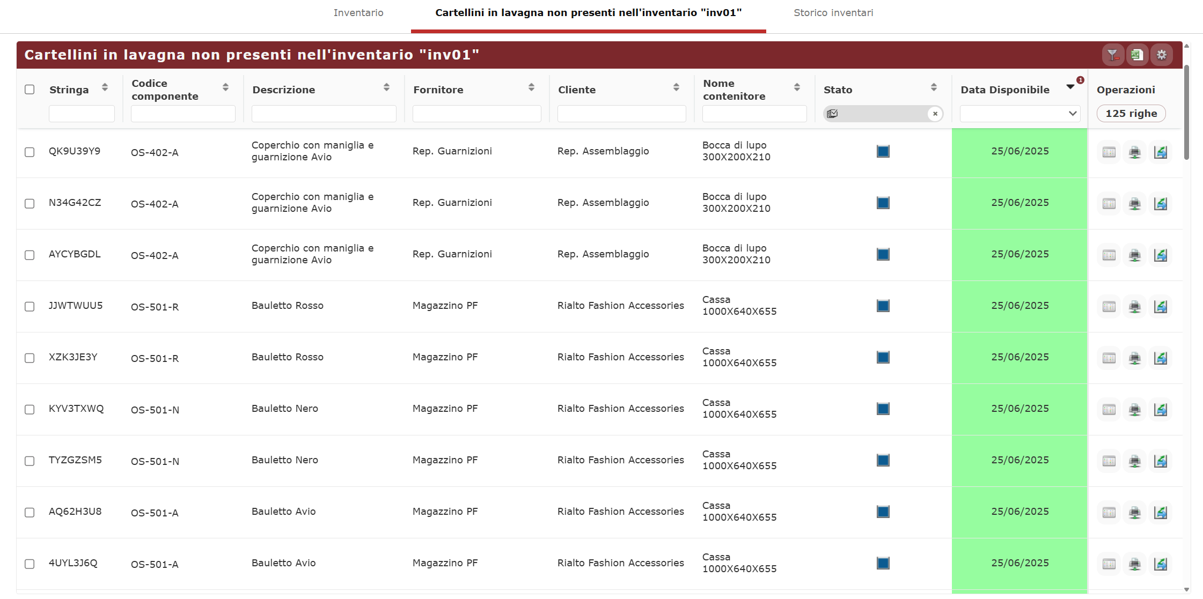Tick the select-all checkbox in header
1203x599 pixels.
tap(30, 90)
